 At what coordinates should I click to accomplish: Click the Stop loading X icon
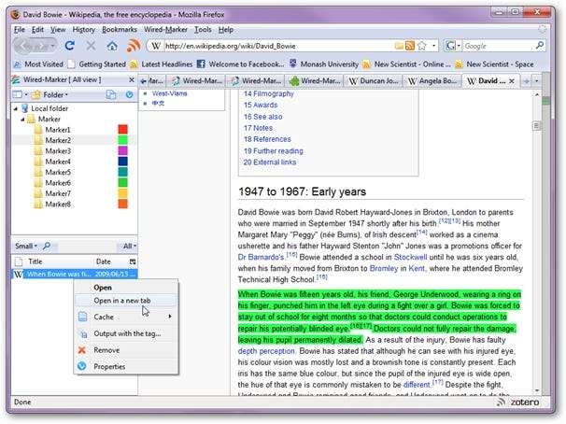coord(91,46)
